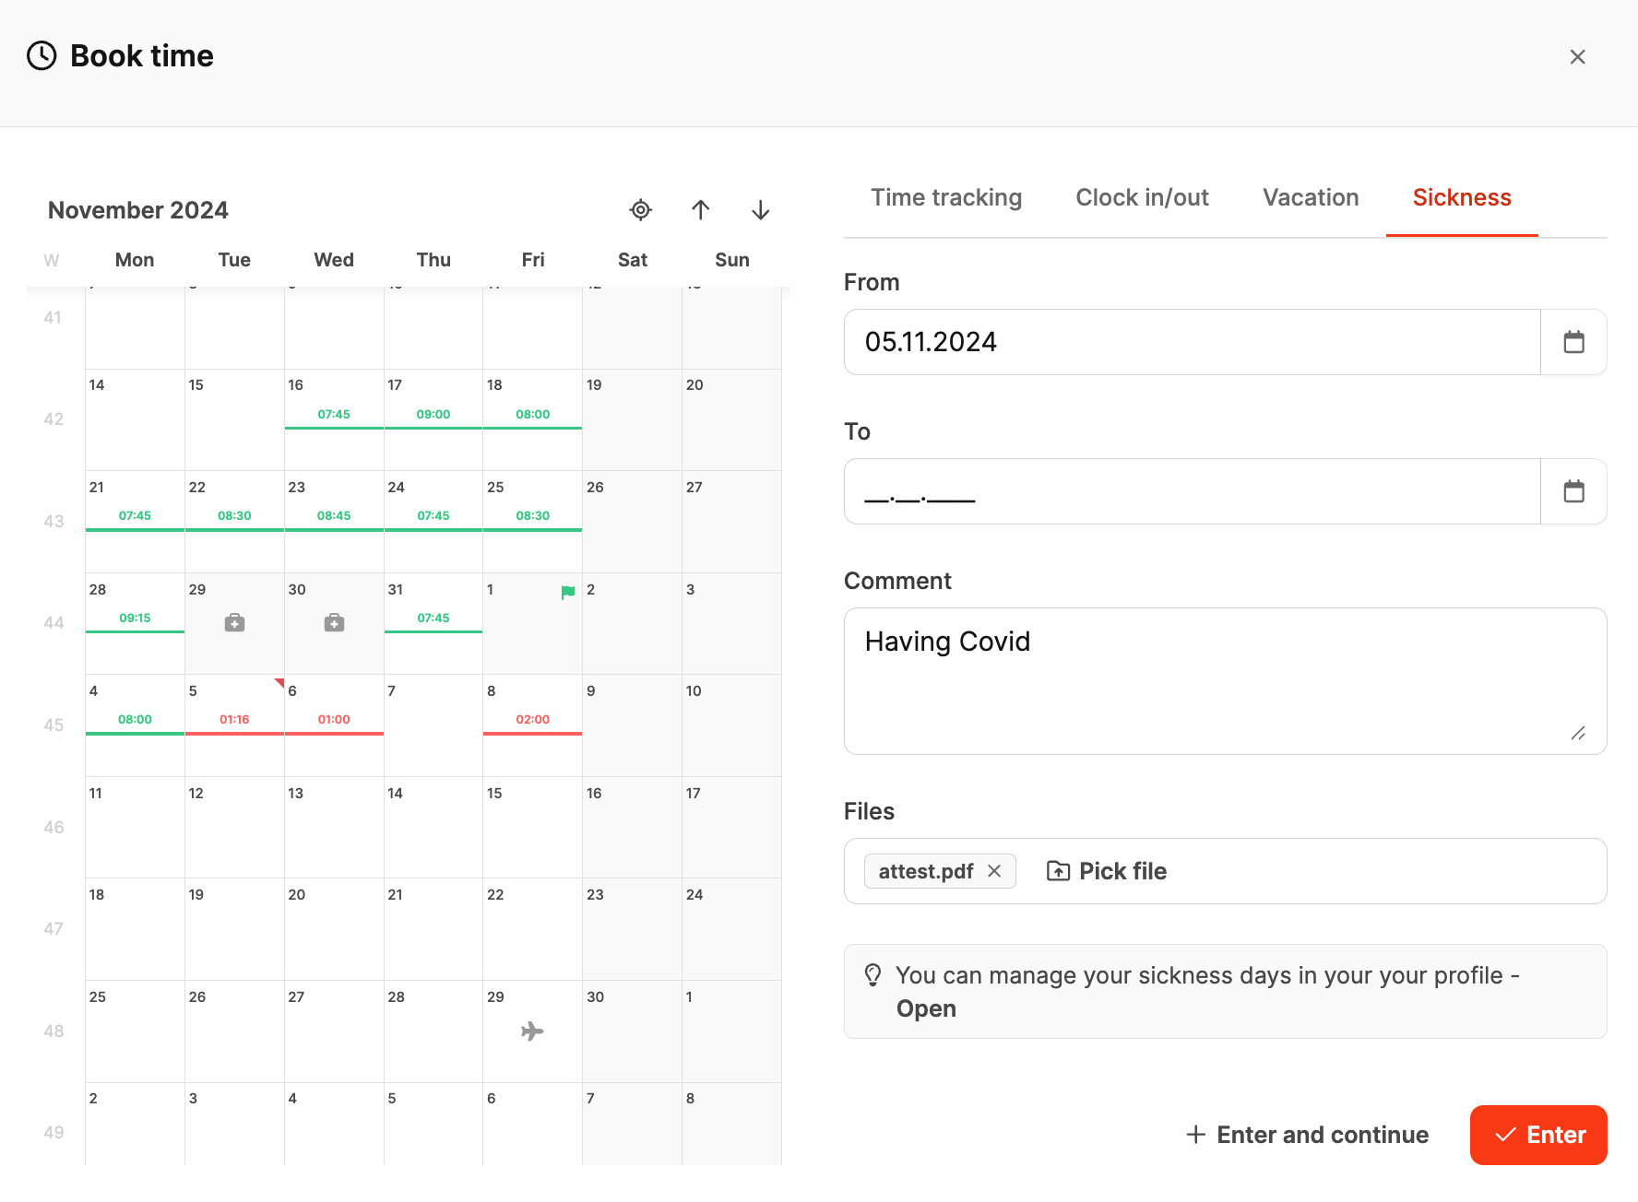Image resolution: width=1638 pixels, height=1202 pixels.
Task: Open the Clock in/out tab
Action: coord(1142,198)
